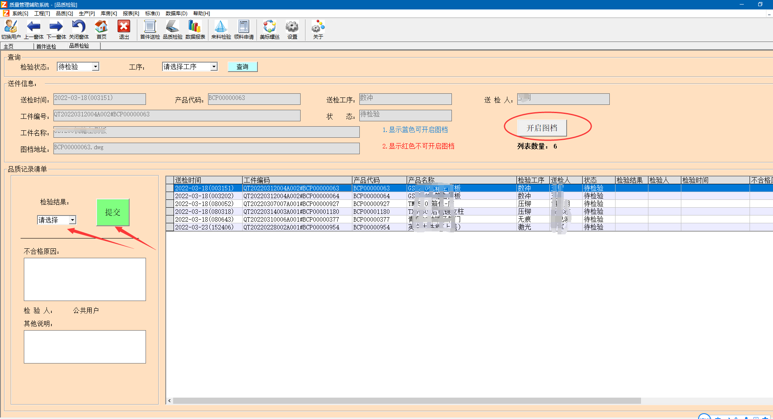Open the 数据库(D) menu
773x419 pixels.
[x=176, y=14]
